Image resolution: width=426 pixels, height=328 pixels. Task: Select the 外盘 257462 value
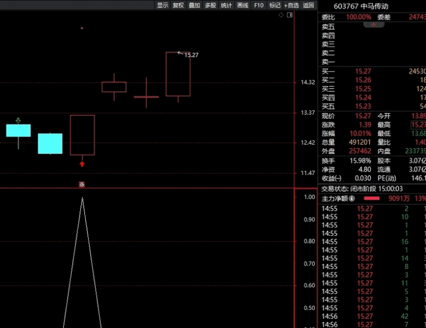360,151
